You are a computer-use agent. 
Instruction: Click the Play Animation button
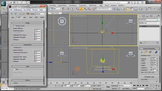click(x=140, y=85)
